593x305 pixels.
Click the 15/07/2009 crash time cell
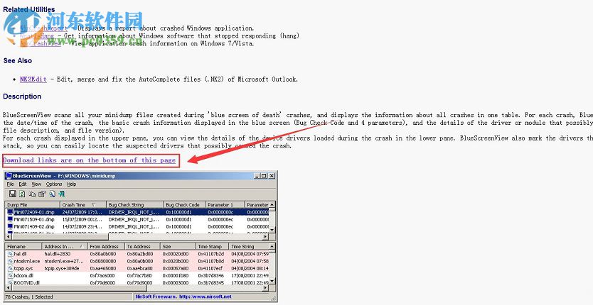click(82, 219)
